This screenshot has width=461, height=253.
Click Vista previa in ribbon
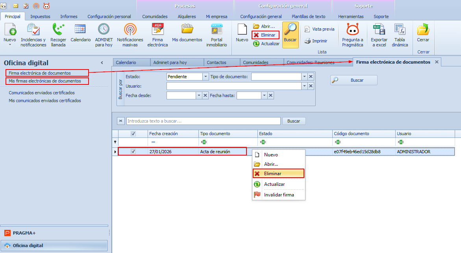pyautogui.click(x=320, y=29)
